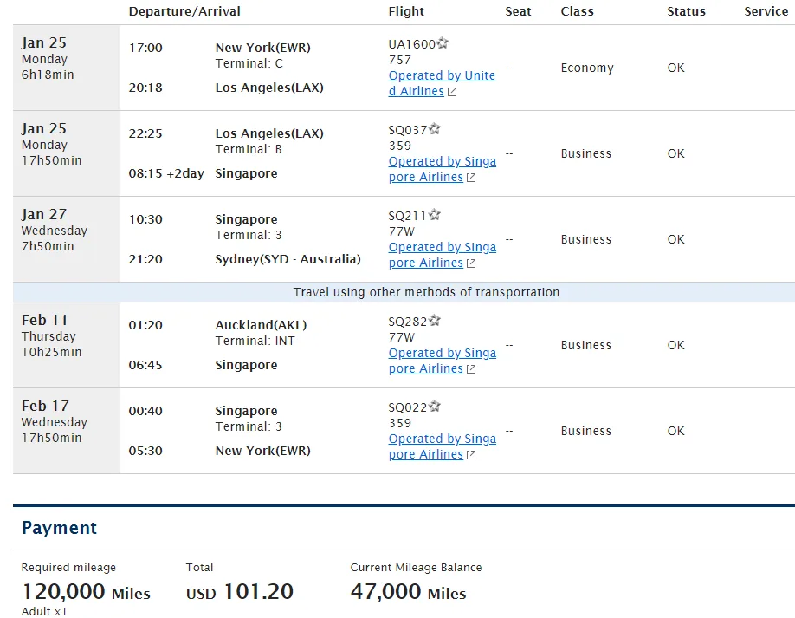
Task: Click the Star Alliance icon beside SQ022
Action: point(435,407)
